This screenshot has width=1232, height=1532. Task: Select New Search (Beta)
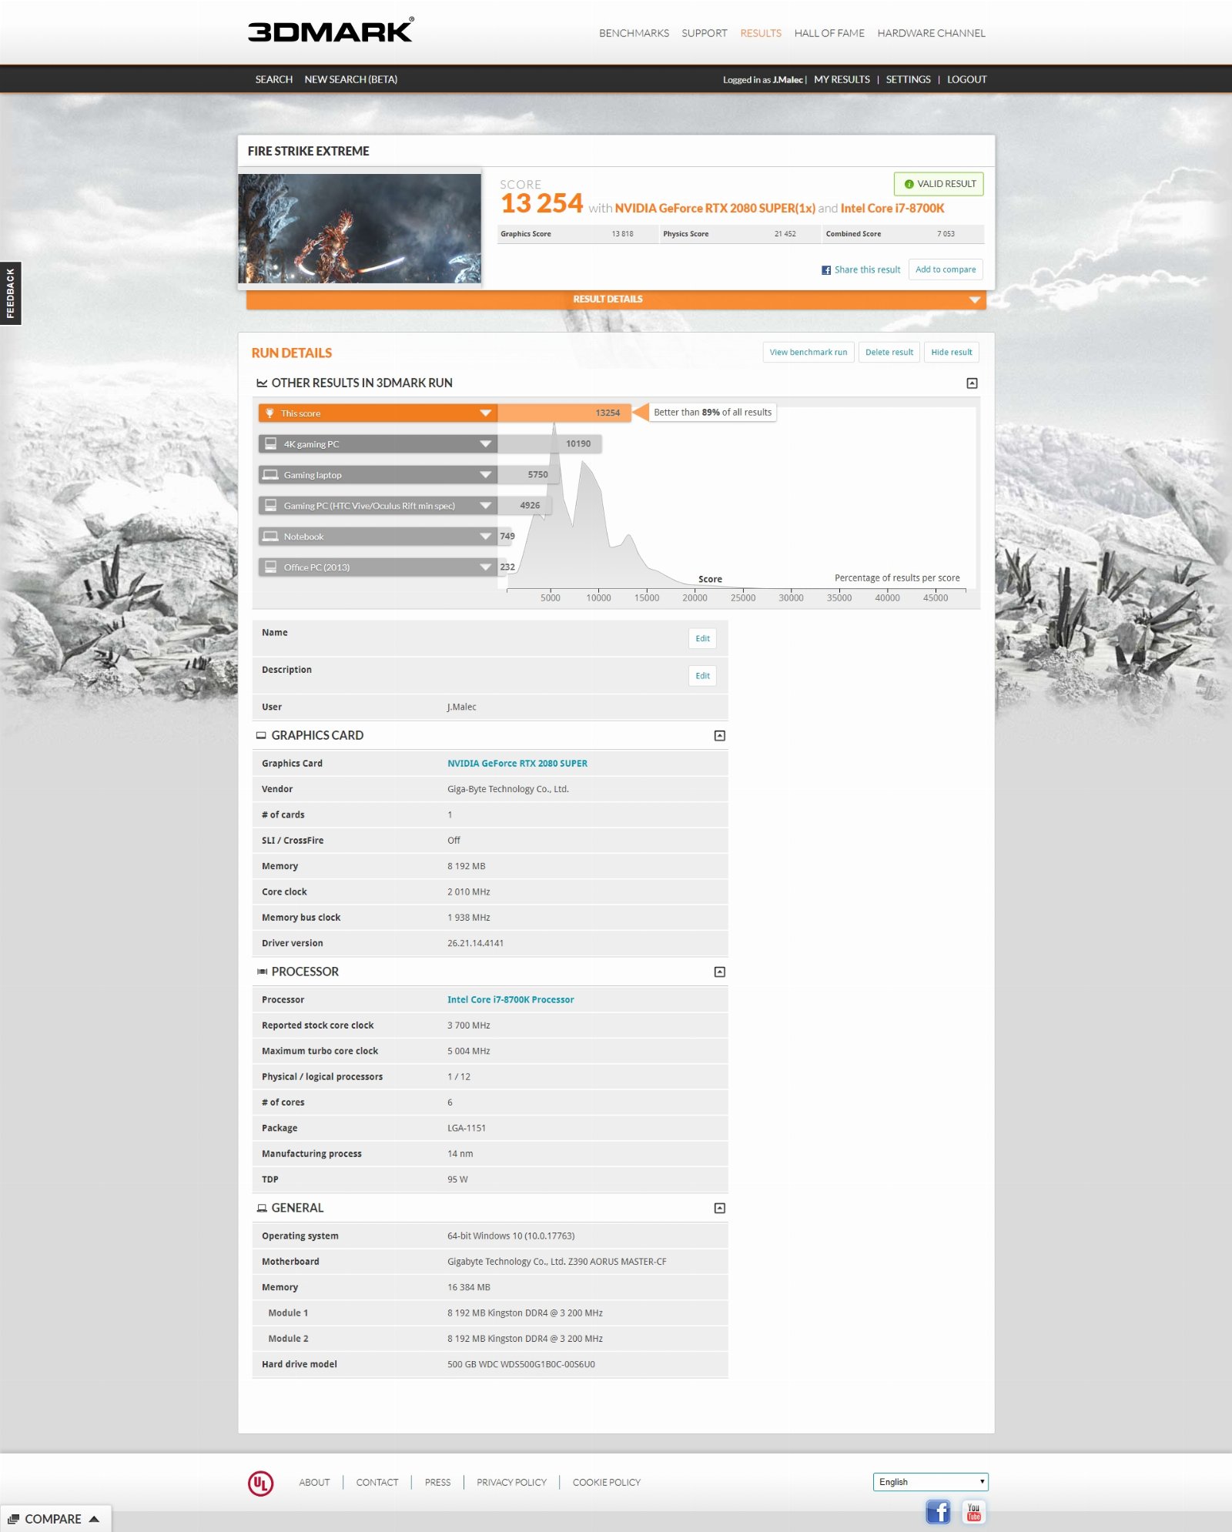click(x=350, y=79)
